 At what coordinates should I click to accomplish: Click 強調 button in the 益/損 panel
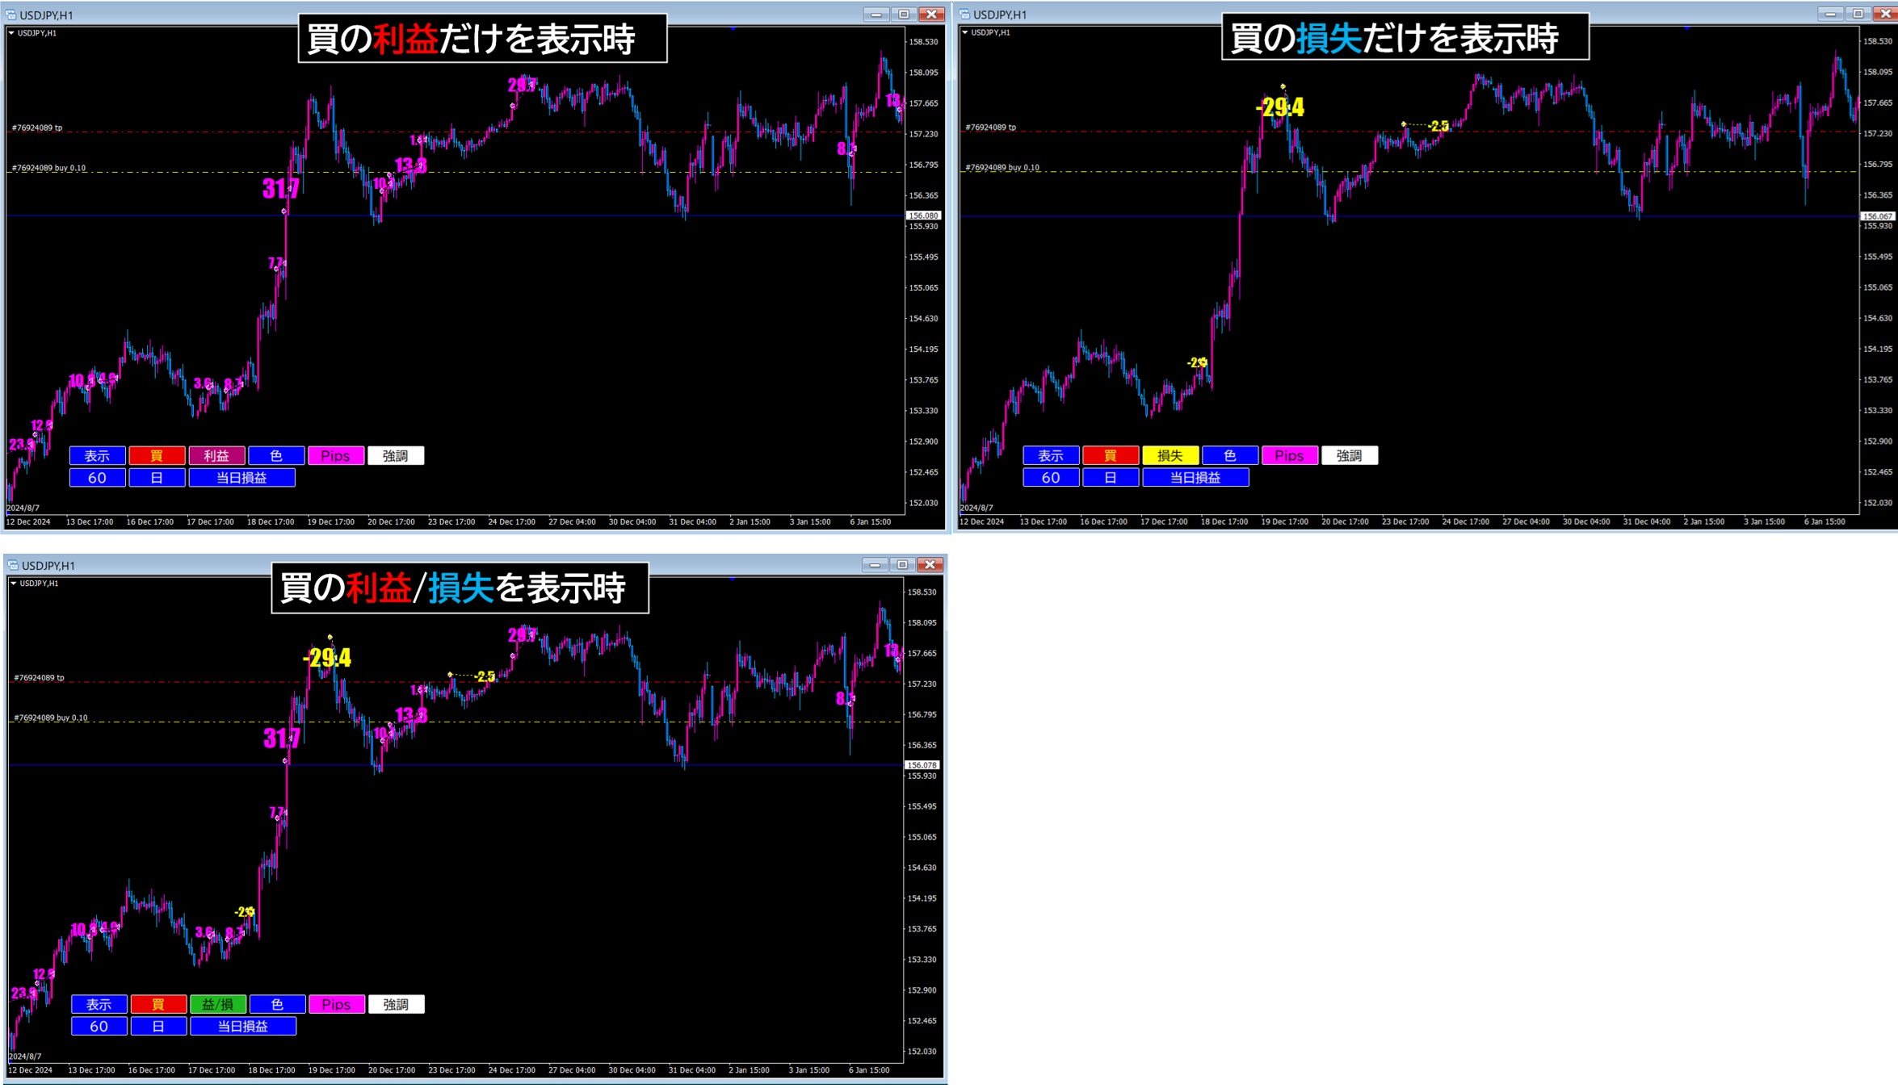coord(396,1004)
